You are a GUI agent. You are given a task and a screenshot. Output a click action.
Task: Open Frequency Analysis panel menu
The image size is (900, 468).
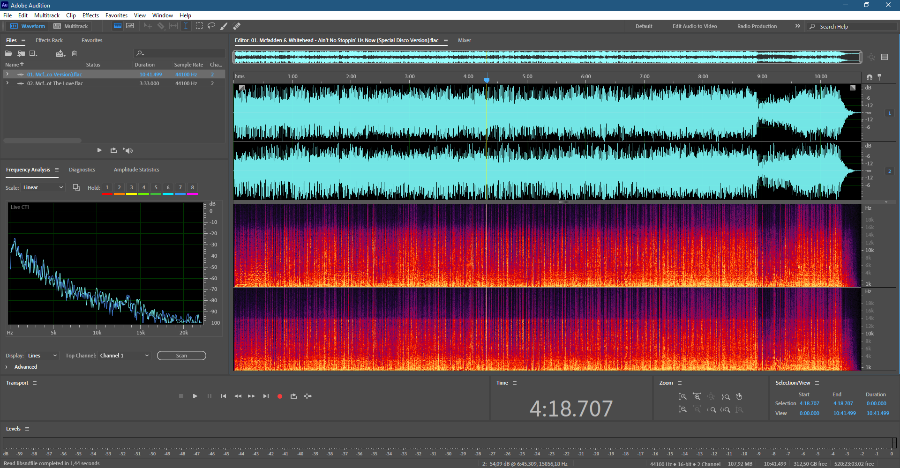[57, 170]
